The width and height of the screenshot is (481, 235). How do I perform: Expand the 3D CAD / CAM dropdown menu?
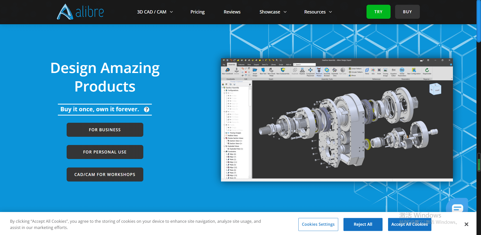click(155, 12)
